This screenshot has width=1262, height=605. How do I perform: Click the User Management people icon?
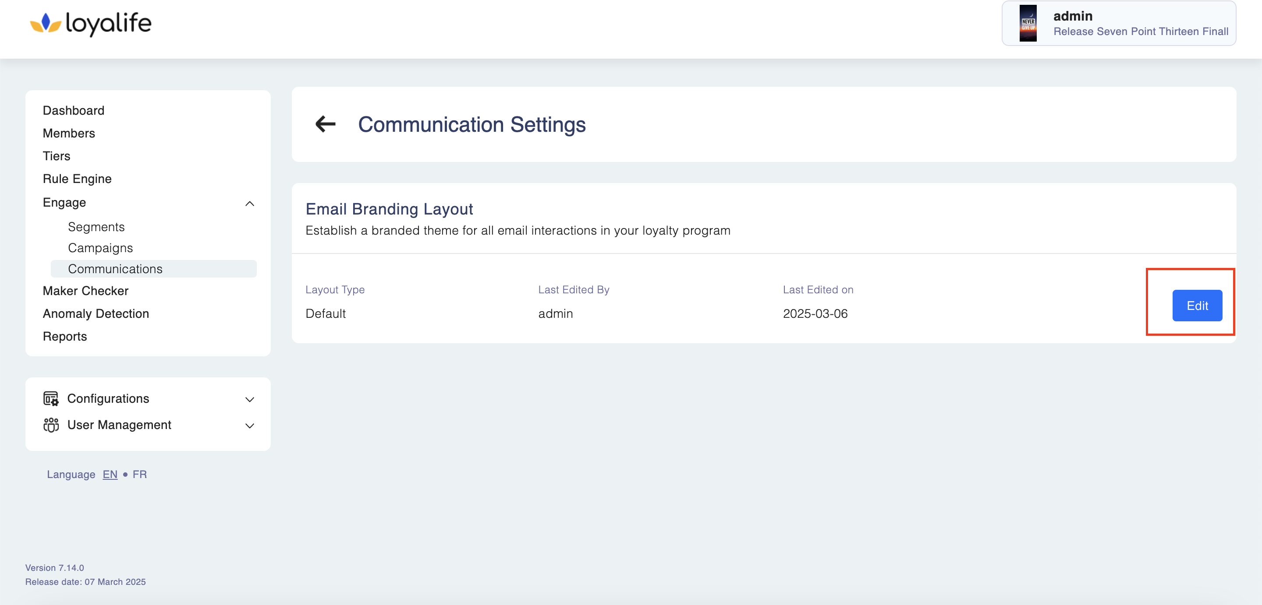click(51, 425)
